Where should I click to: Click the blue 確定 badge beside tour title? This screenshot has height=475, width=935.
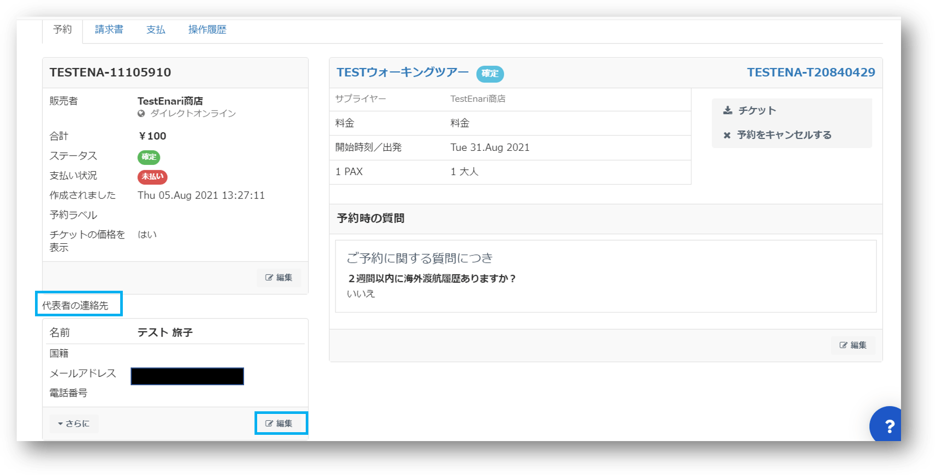[490, 74]
